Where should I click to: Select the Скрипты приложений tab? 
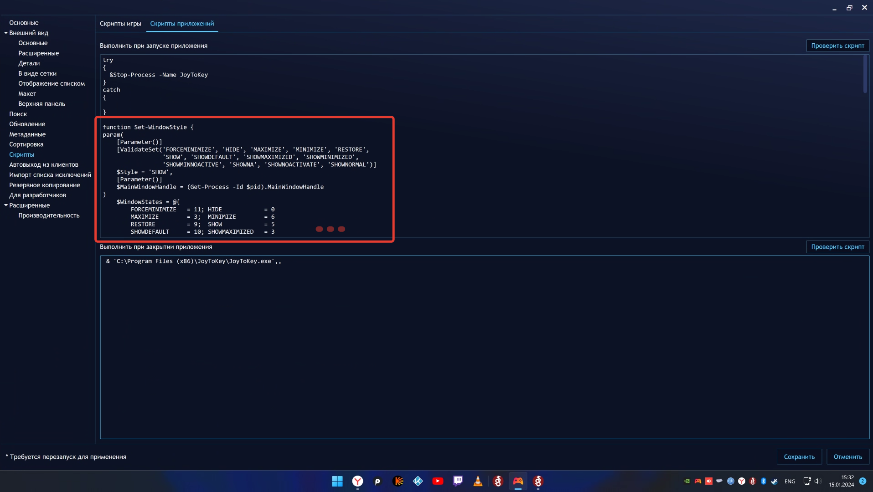182,24
